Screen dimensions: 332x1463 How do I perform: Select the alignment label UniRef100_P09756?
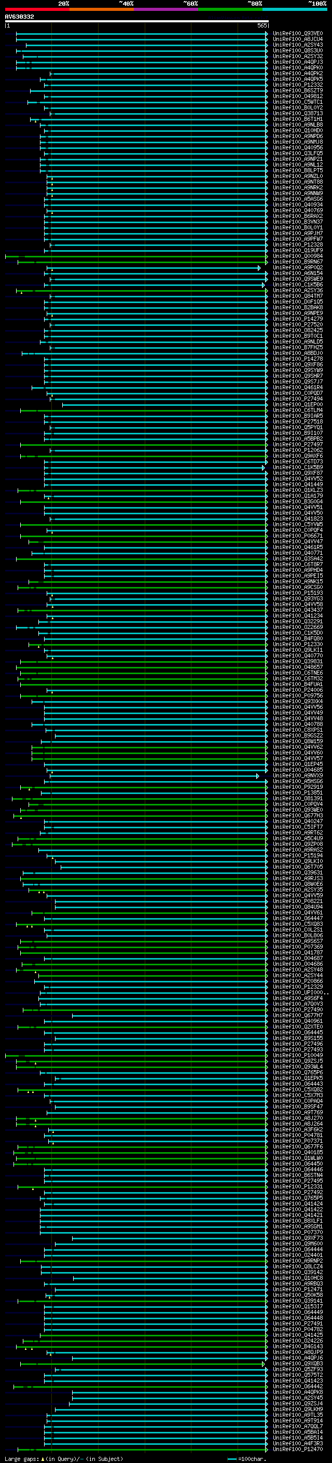tap(298, 696)
